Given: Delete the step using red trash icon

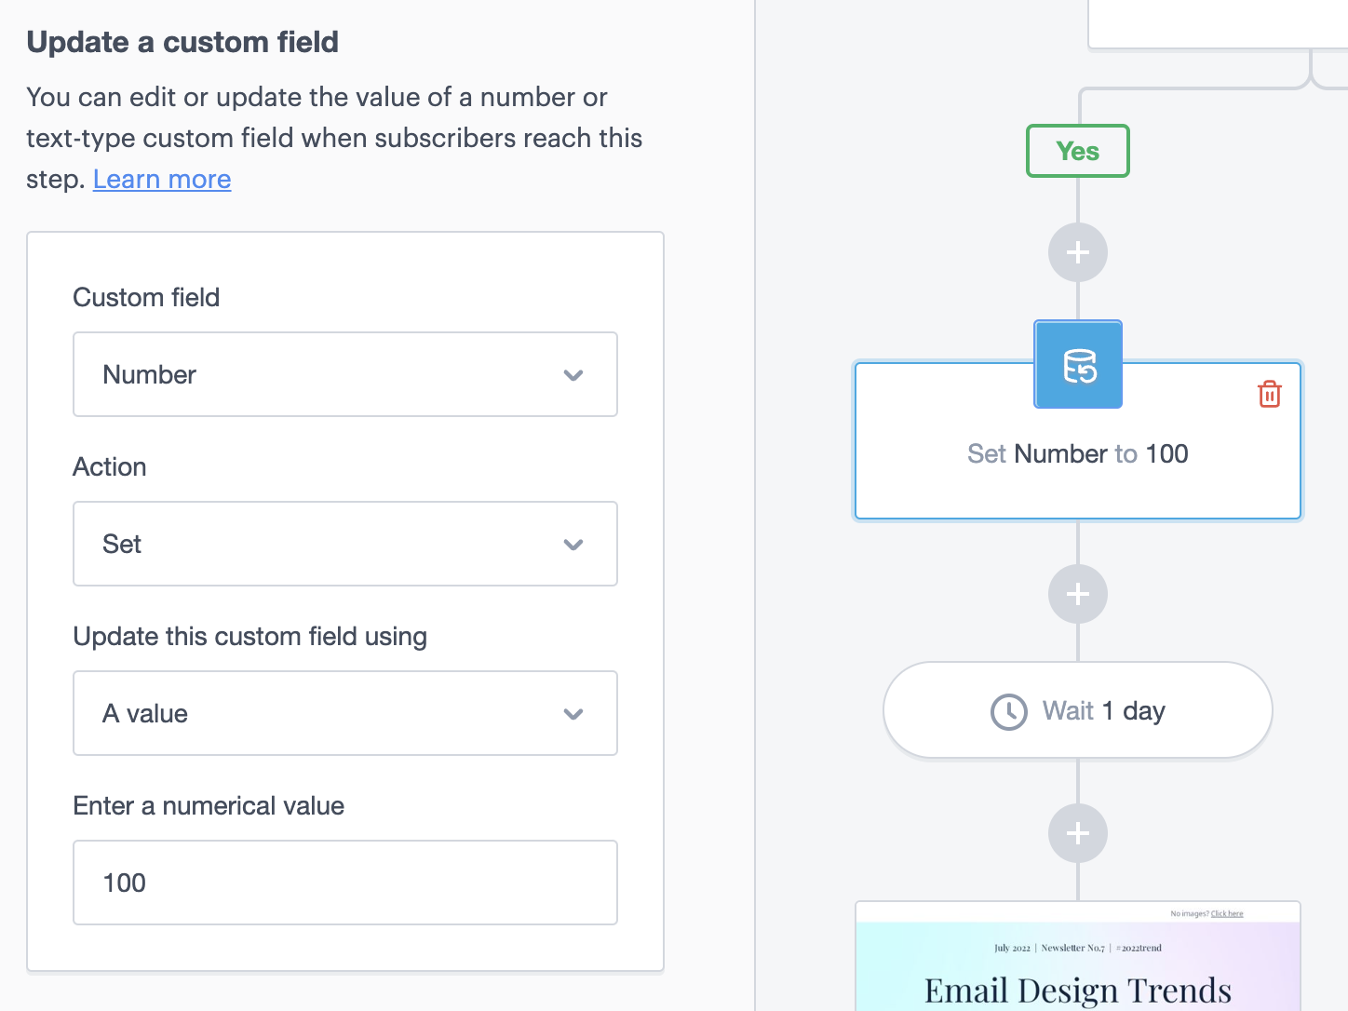Looking at the screenshot, I should [1269, 394].
